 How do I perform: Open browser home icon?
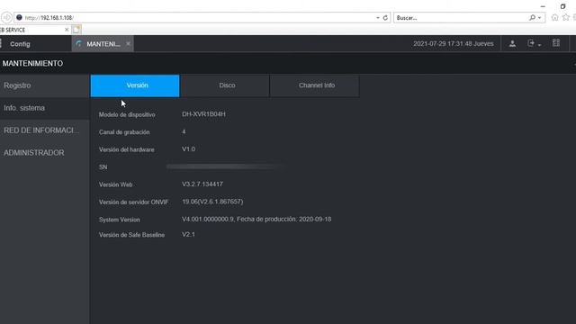(554, 17)
